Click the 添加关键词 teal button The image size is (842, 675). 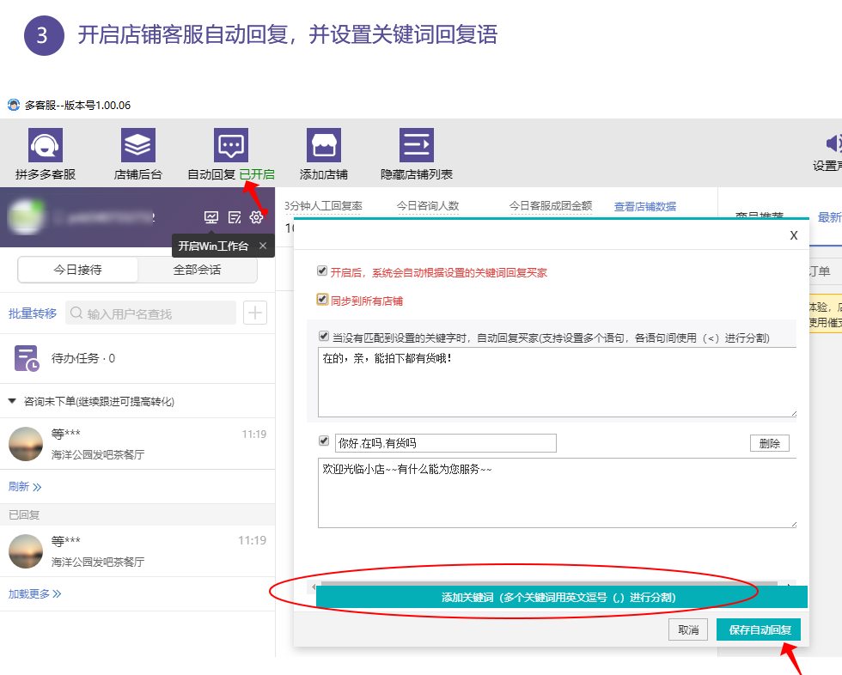pos(562,597)
